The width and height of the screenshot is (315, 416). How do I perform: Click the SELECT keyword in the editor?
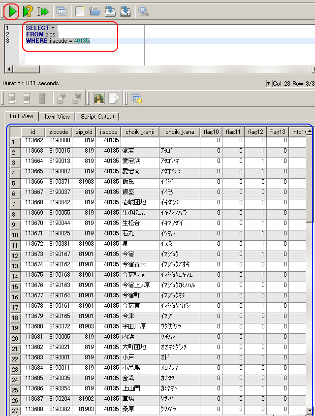point(37,28)
